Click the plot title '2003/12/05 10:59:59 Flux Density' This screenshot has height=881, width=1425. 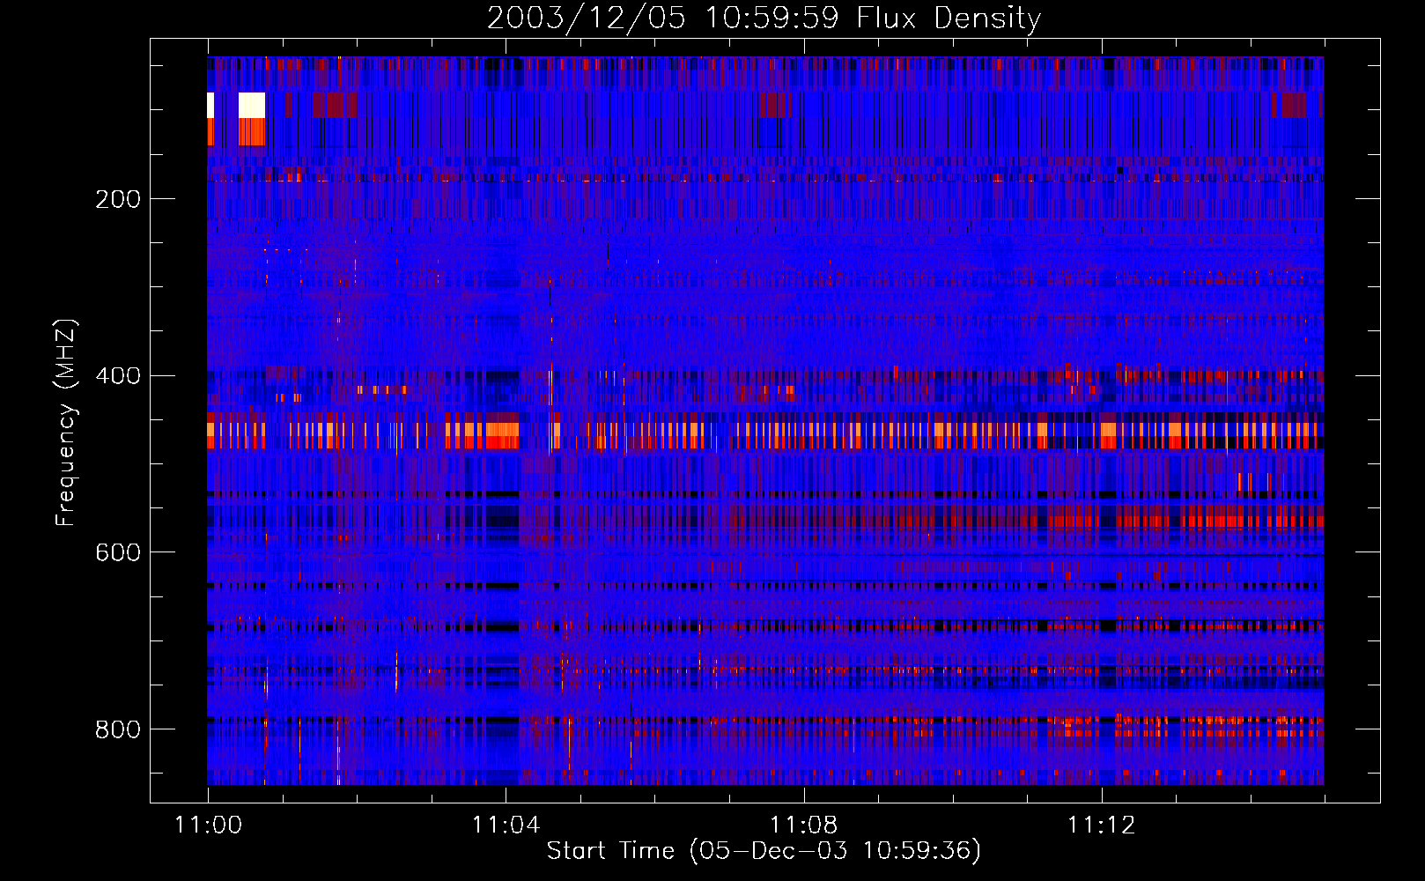(764, 18)
